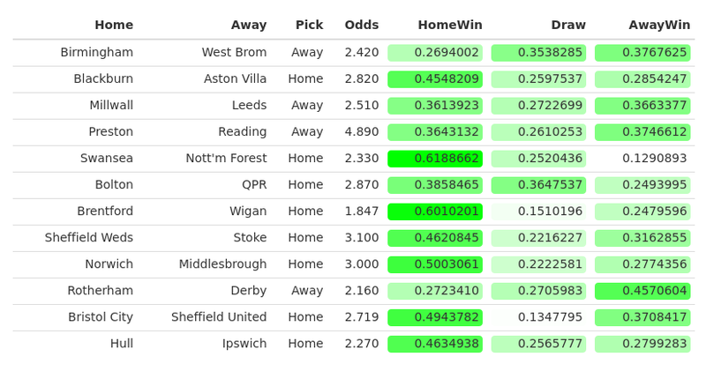The width and height of the screenshot is (706, 386).
Task: Click Derby AwayWin value 0.4570604
Action: point(642,291)
